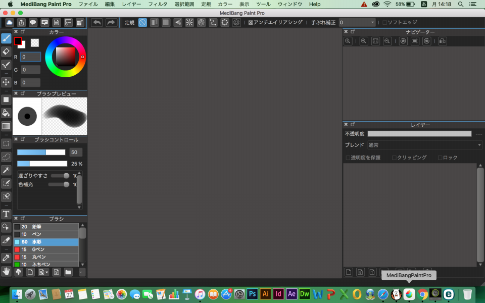485x303 pixels.
Task: Click the zoom in icon in Navigator
Action: (x=364, y=41)
